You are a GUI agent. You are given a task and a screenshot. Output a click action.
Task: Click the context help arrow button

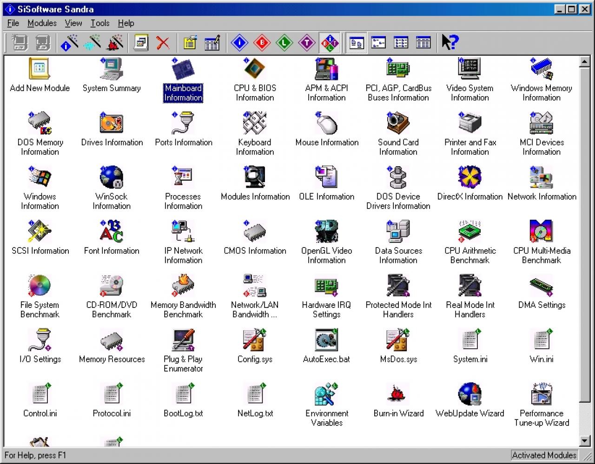pos(450,43)
